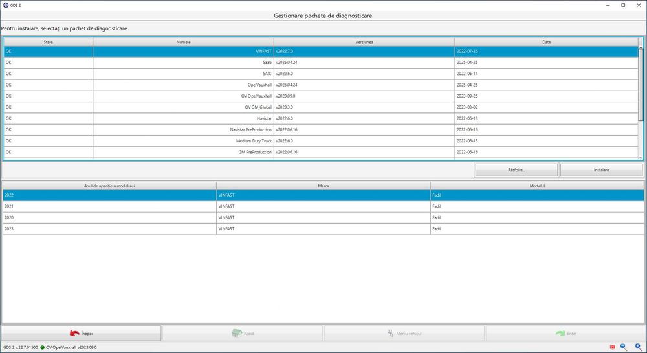The width and height of the screenshot is (647, 353).
Task: Sort packages by Stare column header
Action: pyautogui.click(x=49, y=42)
